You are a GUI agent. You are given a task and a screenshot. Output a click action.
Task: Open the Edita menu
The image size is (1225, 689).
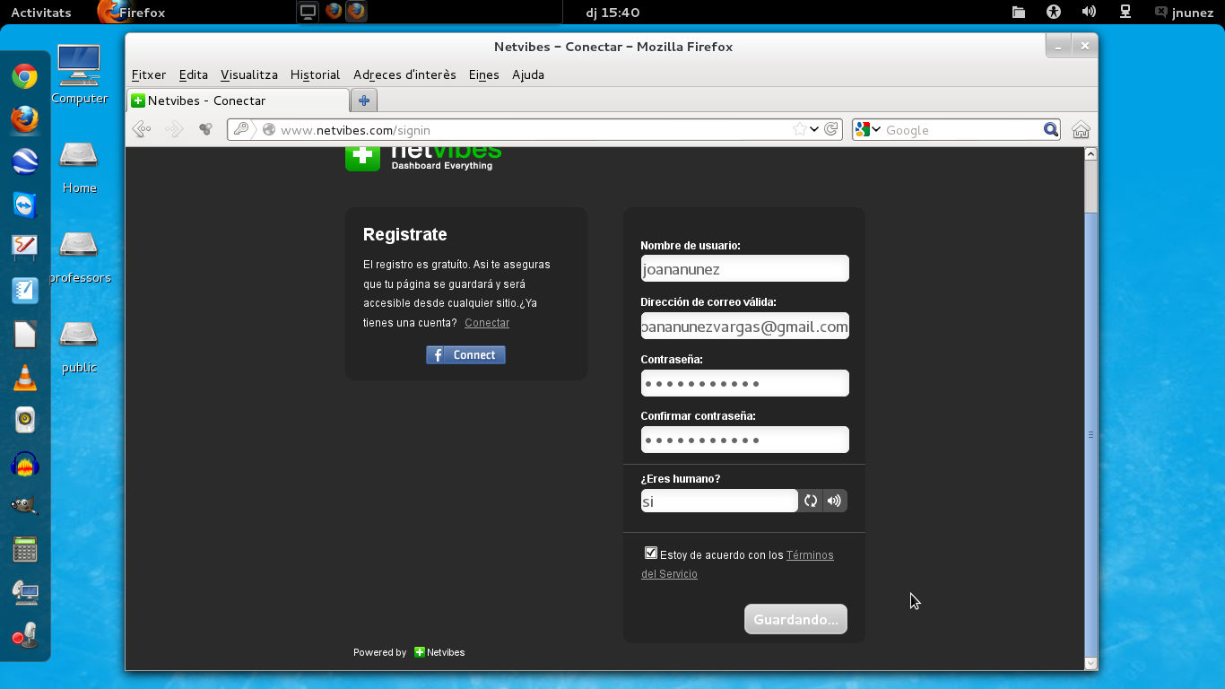point(193,74)
